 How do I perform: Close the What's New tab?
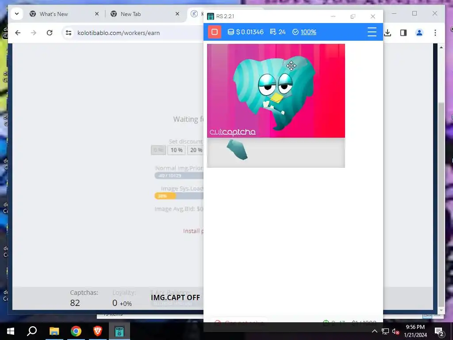[97, 14]
